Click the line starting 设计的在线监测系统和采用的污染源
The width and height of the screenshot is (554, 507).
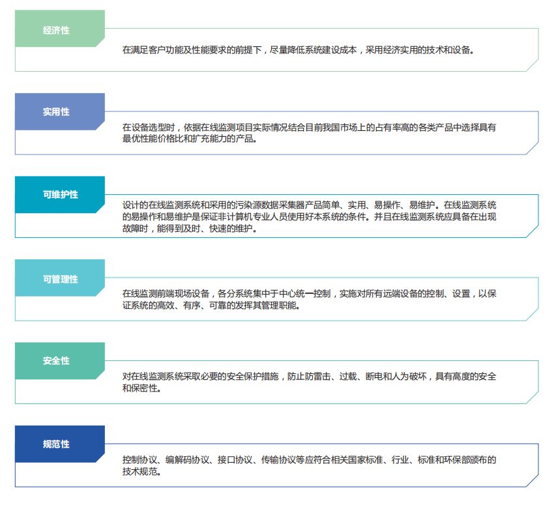click(x=309, y=205)
